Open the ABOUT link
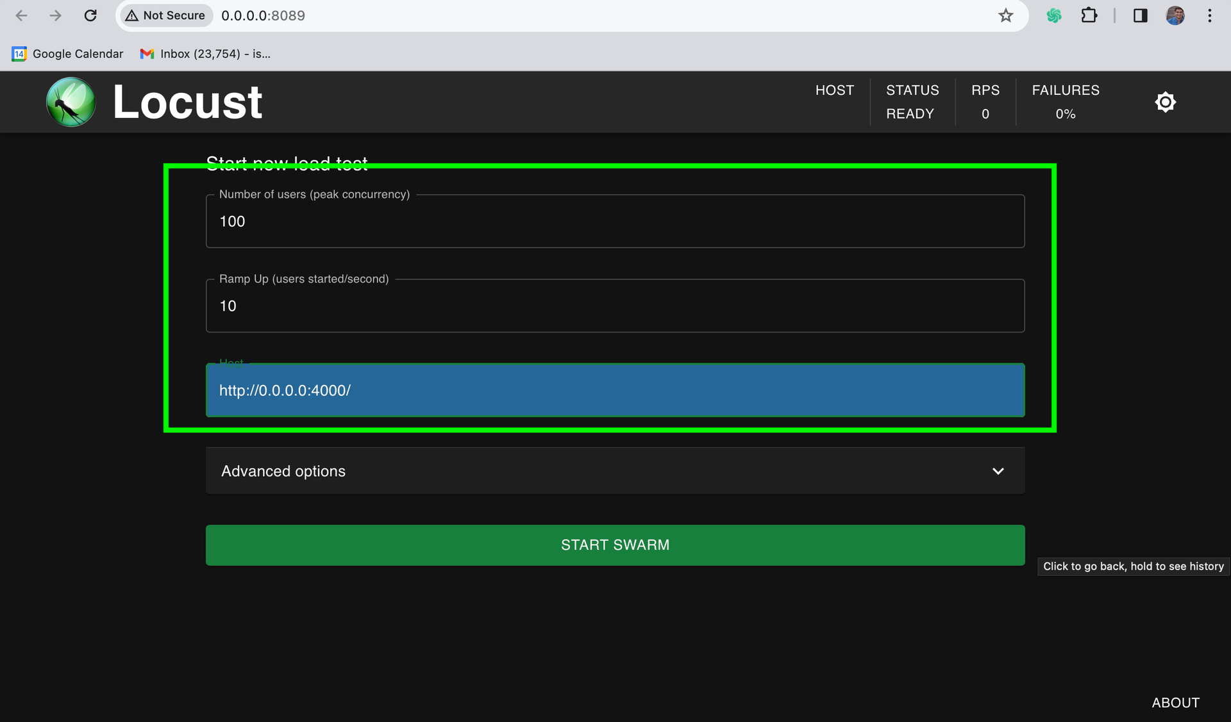 point(1175,702)
